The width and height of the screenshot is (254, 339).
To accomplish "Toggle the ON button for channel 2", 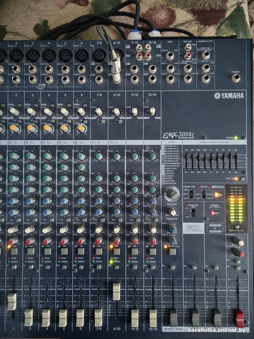I will (14, 251).
